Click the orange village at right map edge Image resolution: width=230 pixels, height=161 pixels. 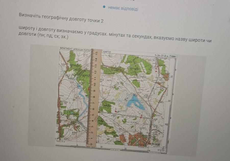click(166, 77)
